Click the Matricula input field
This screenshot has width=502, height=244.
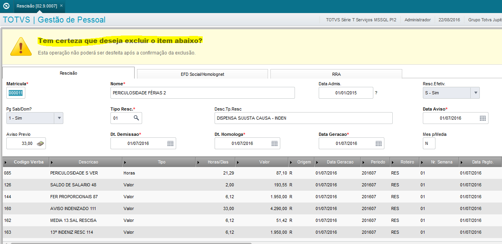pos(16,93)
